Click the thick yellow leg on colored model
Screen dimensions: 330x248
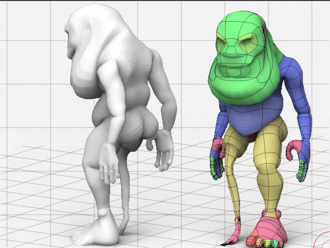(x=268, y=167)
